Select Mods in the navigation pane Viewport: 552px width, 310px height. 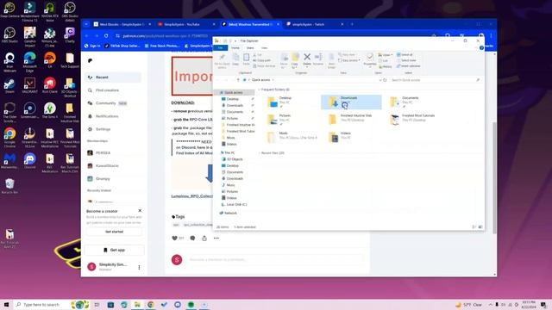click(228, 138)
